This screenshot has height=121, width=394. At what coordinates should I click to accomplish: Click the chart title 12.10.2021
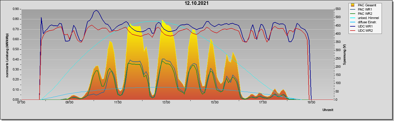(197, 3)
